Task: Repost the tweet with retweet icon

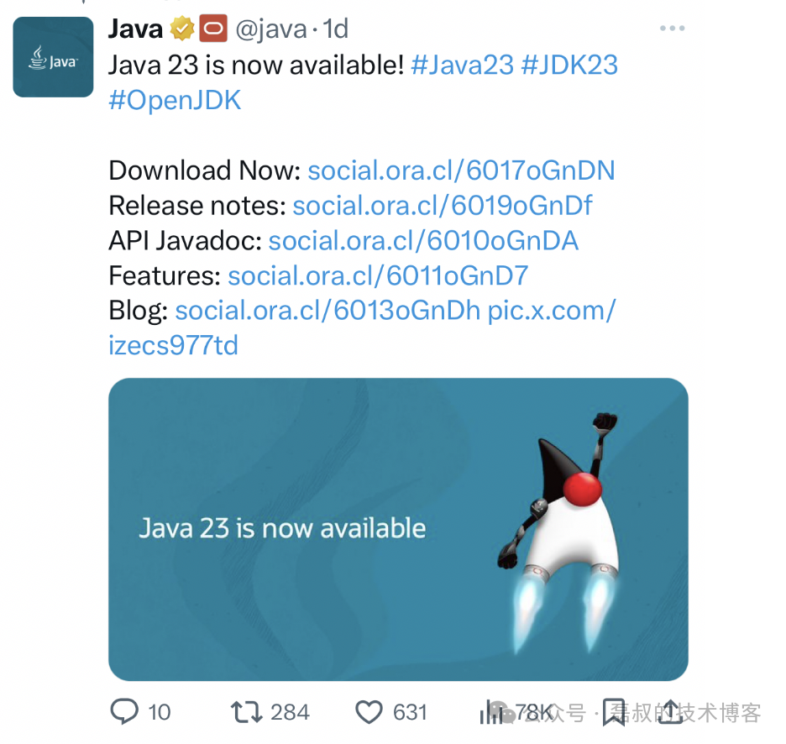Action: (246, 712)
